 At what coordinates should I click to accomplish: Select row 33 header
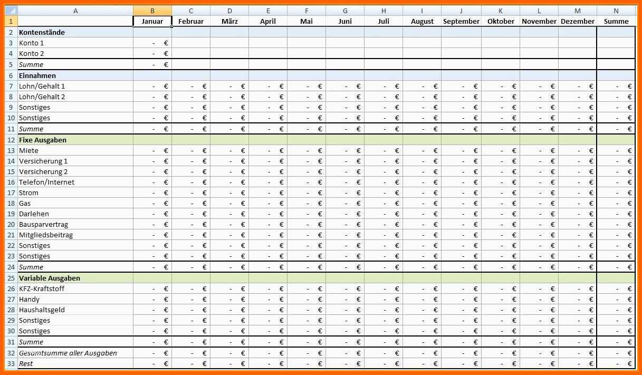[11, 363]
